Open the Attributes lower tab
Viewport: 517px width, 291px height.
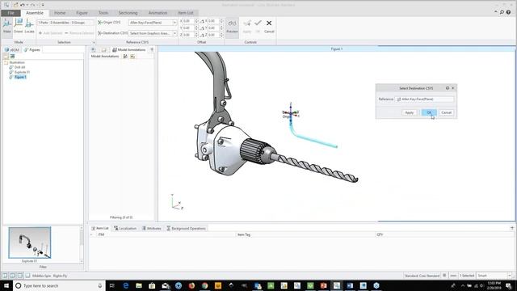151,228
